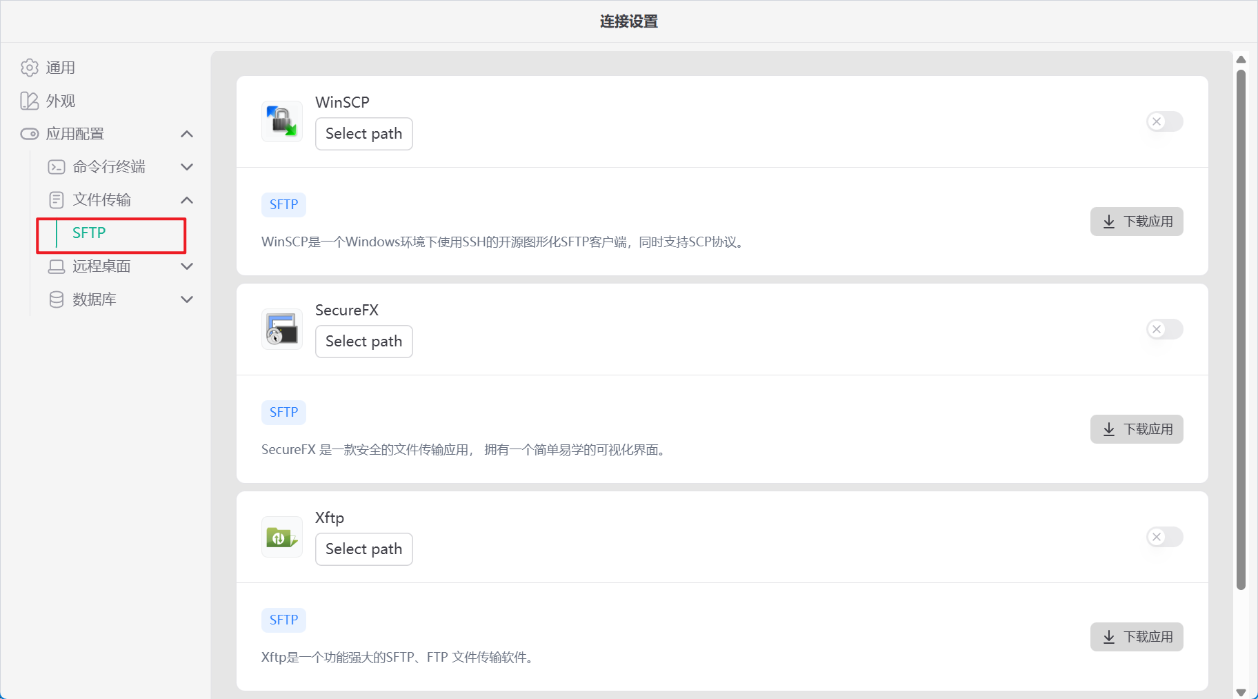
Task: Enable the WinSCP toggle switch
Action: click(1164, 121)
